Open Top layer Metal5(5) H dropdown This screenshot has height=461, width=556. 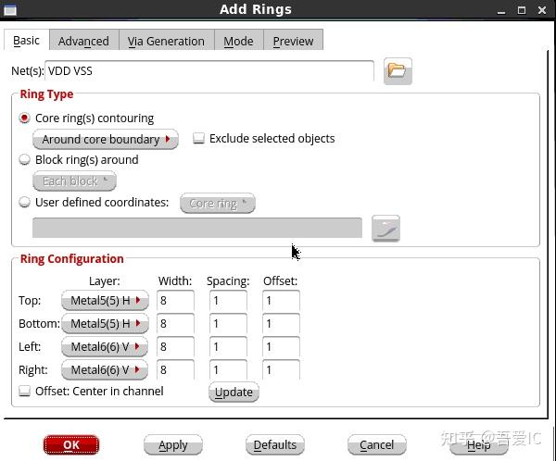[105, 301]
